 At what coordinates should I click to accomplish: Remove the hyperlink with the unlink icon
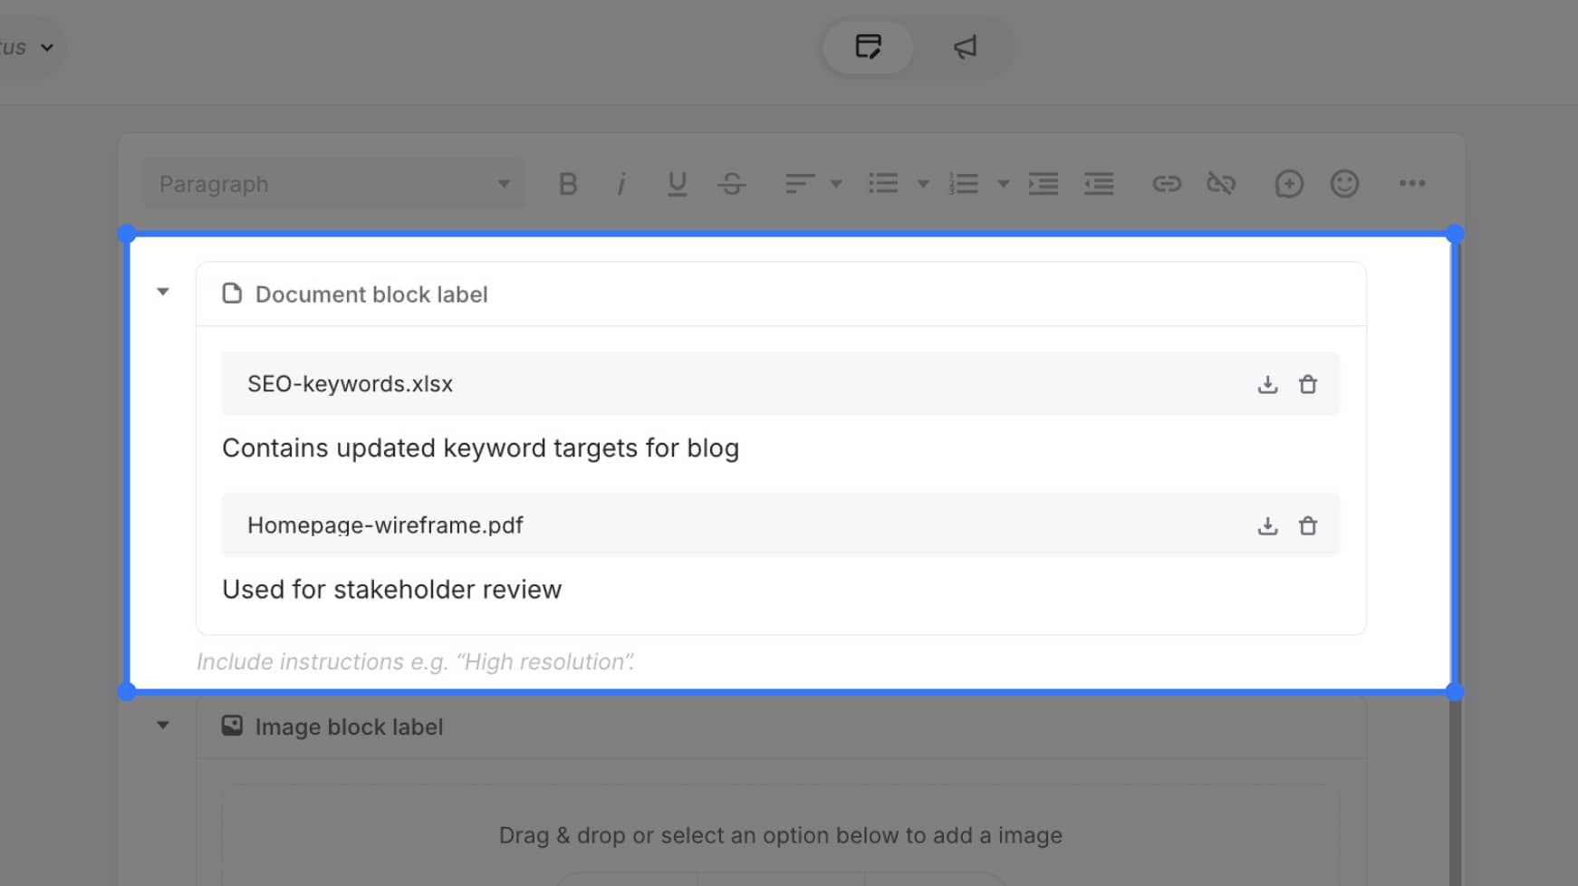click(1221, 184)
